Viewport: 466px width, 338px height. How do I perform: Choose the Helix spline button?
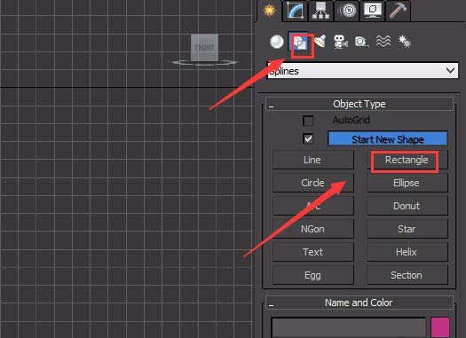click(x=407, y=252)
